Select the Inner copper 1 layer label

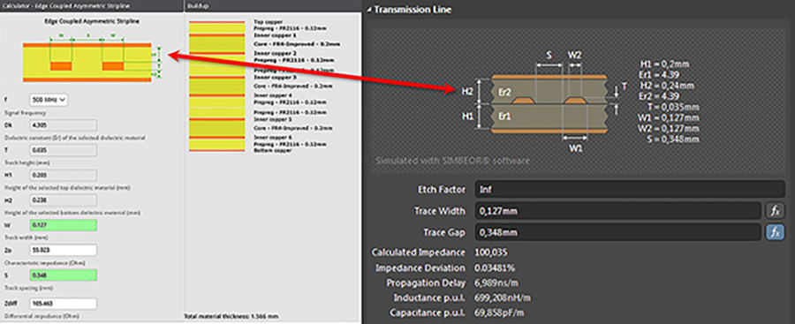tap(275, 35)
